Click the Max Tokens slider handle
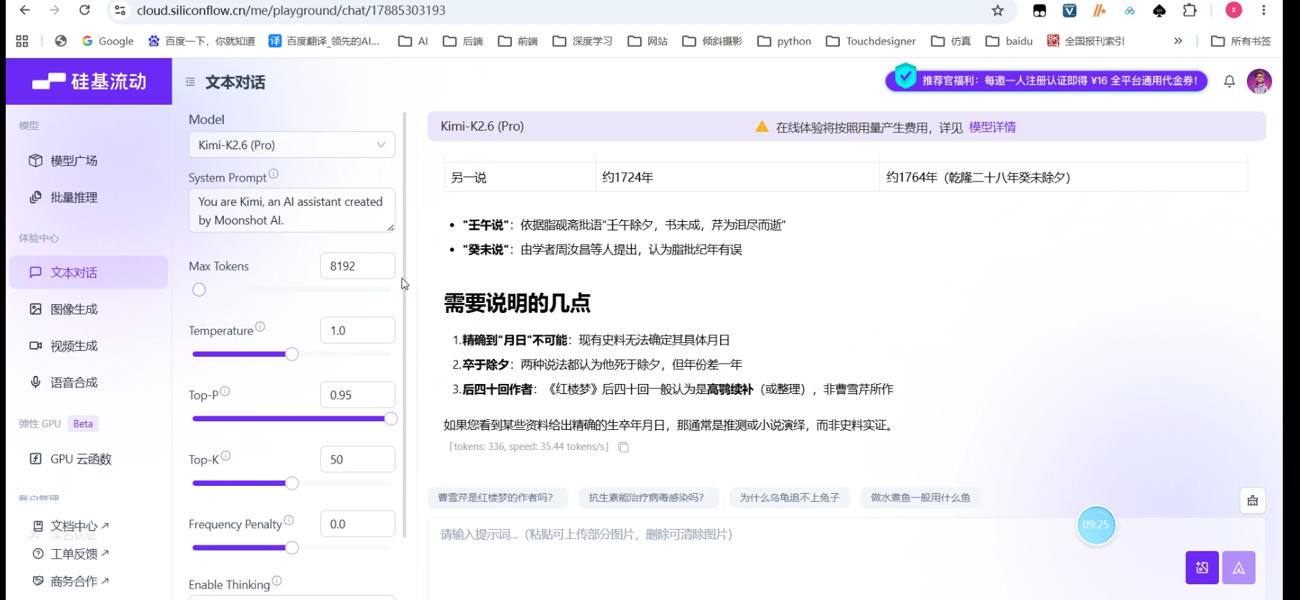The width and height of the screenshot is (1300, 600). (x=199, y=290)
